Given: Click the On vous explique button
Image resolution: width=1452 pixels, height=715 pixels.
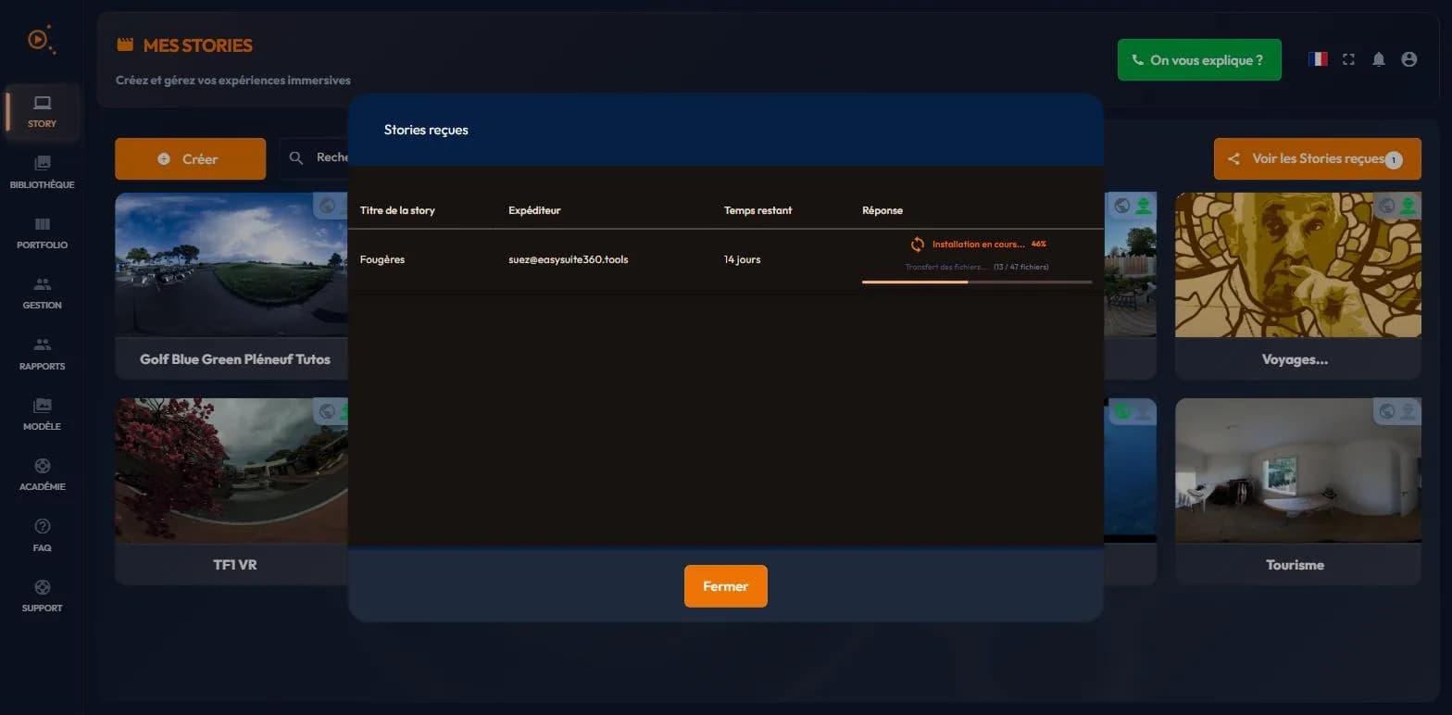Looking at the screenshot, I should [1199, 60].
